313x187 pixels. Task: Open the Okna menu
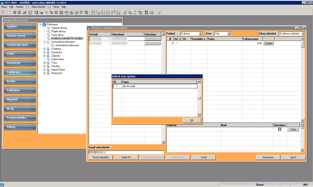point(56,7)
